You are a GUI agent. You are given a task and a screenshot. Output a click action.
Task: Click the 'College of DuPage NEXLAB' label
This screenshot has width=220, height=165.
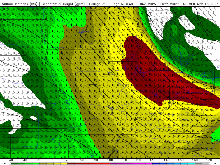click(111, 4)
